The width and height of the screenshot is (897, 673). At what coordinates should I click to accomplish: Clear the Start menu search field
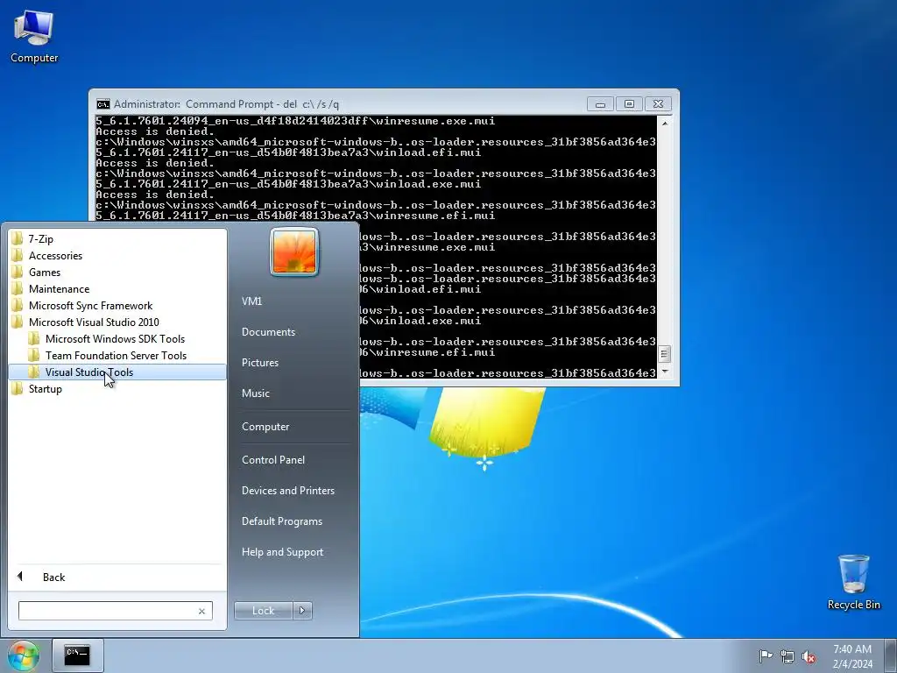[201, 611]
